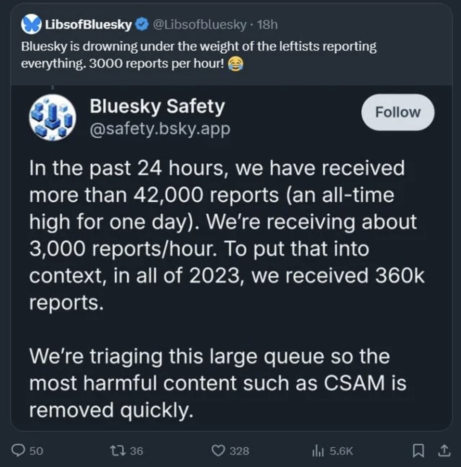Like the post with heart icon
The width and height of the screenshot is (461, 467).
point(218,450)
